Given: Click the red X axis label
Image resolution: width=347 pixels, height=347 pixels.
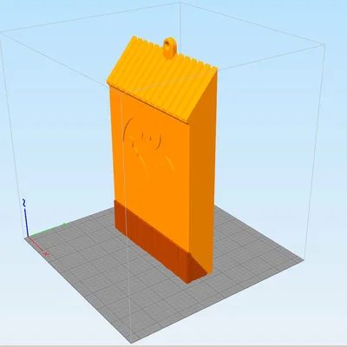Looking at the screenshot, I should coord(46,254).
